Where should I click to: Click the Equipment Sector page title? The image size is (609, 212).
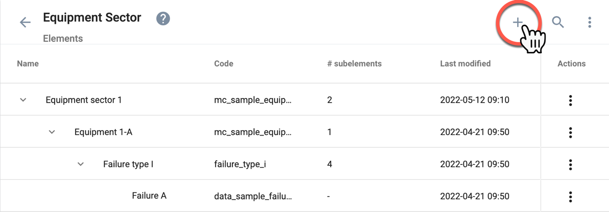pyautogui.click(x=92, y=18)
